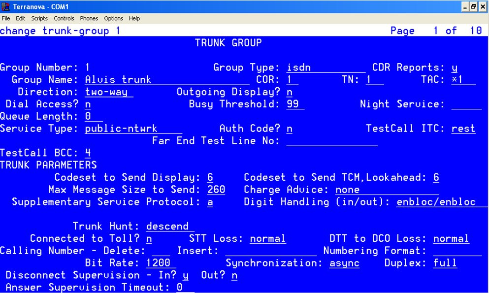
Task: Select the Synchronization field 'async'
Action: [344, 263]
